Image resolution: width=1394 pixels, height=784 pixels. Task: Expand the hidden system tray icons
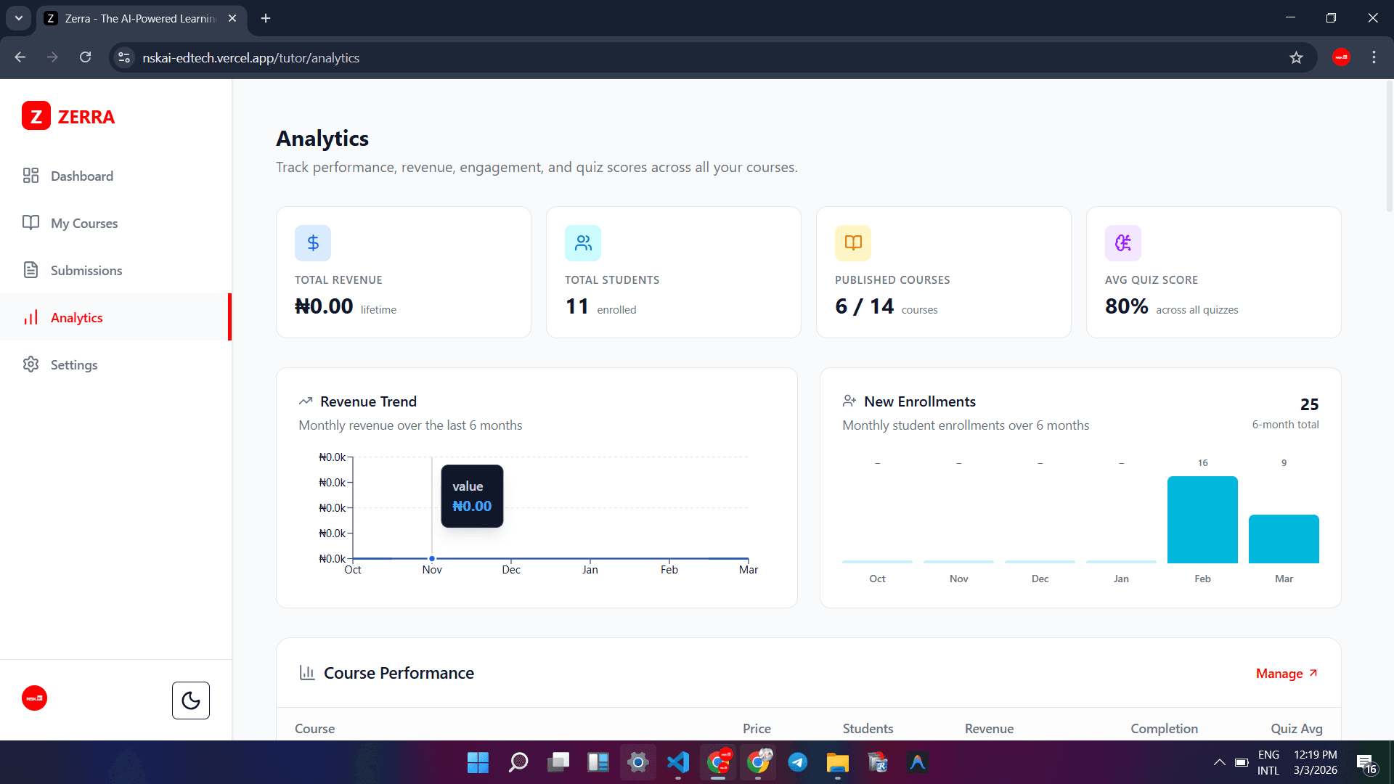point(1219,762)
